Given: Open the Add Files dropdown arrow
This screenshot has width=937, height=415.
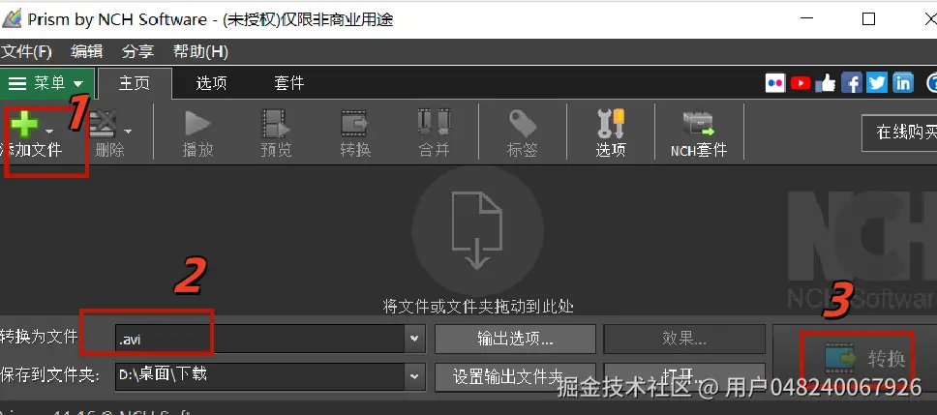Looking at the screenshot, I should [x=49, y=132].
